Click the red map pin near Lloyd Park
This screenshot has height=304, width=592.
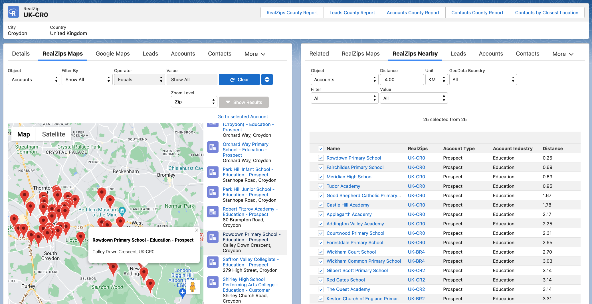(81, 238)
